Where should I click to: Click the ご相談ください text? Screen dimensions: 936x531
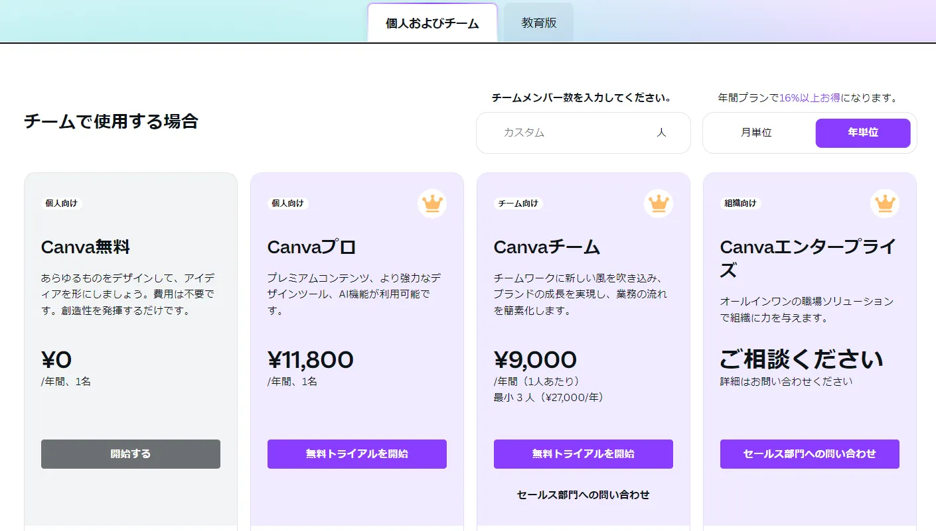(802, 359)
